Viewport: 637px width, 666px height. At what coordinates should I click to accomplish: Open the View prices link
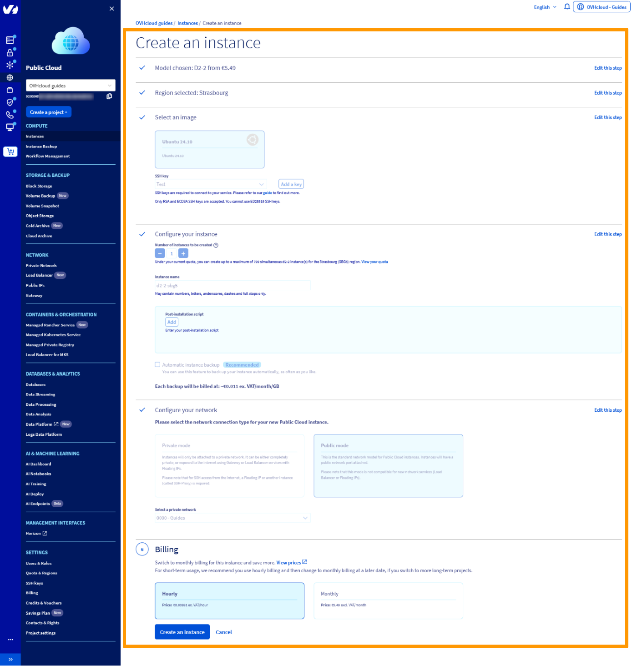point(291,562)
